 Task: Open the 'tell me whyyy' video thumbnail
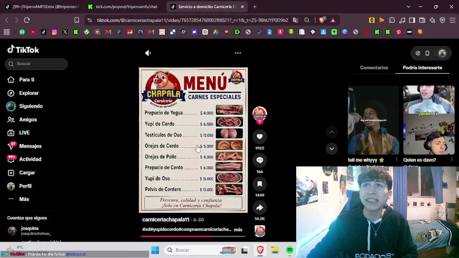(373, 120)
